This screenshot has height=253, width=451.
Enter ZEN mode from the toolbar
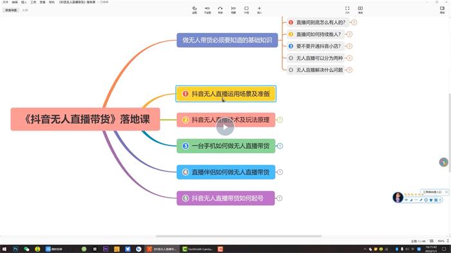347,10
